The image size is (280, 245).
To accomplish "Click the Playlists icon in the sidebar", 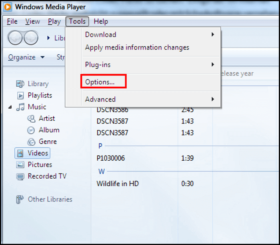I will tap(20, 96).
